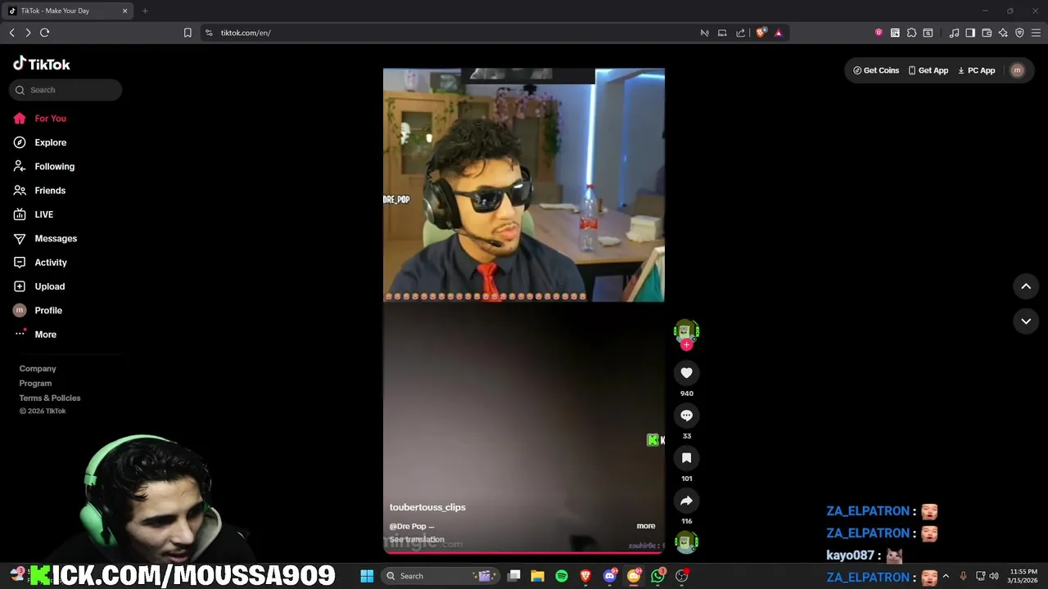Screen dimensions: 1048x589
Task: Open the taskbar volume control
Action: [993, 576]
